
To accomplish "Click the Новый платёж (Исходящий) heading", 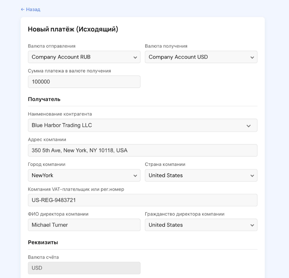I will click(73, 29).
